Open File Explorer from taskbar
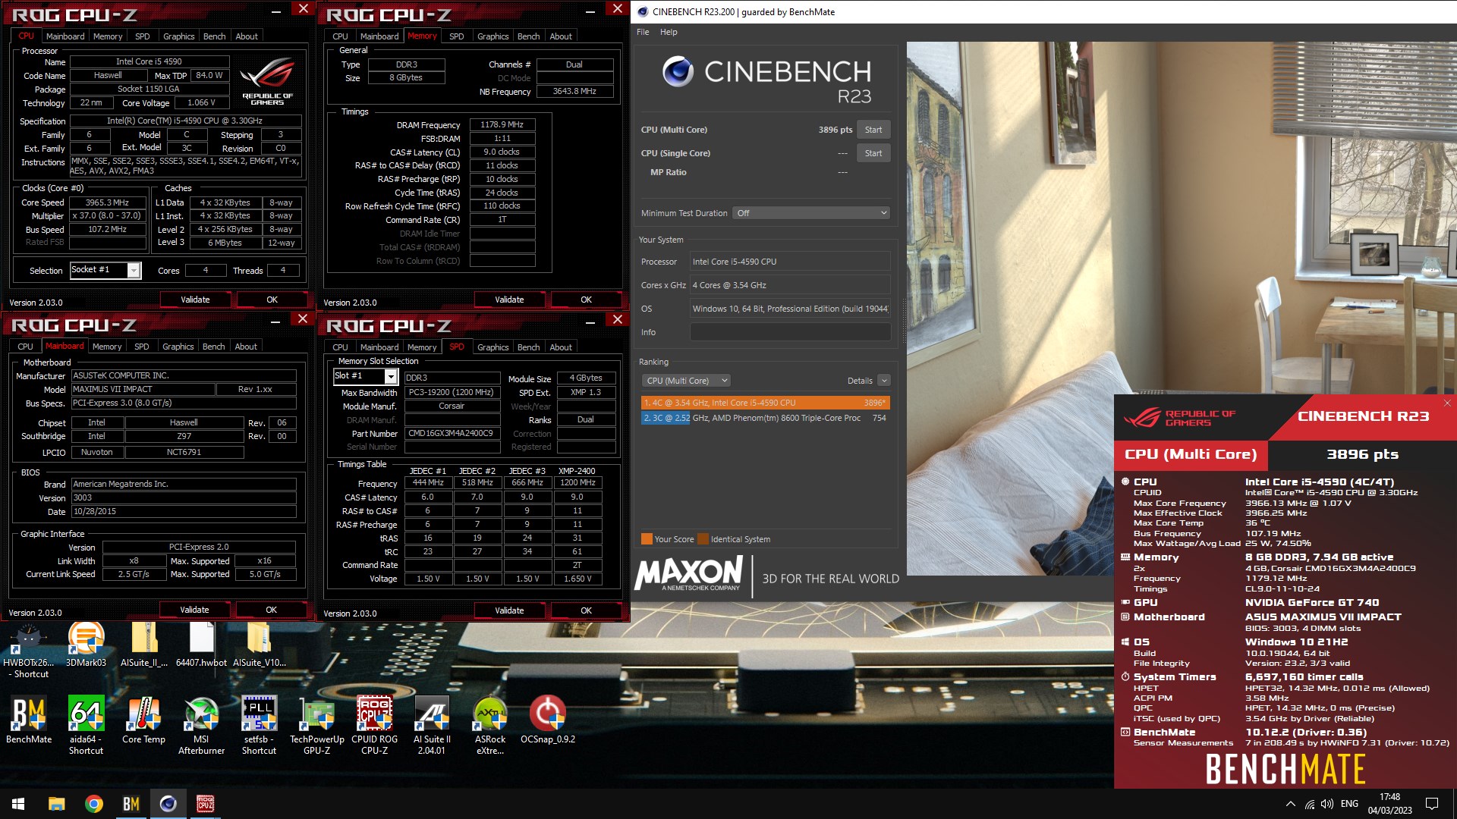 pos(56,804)
